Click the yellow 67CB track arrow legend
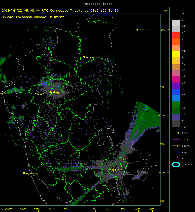195x212 pixels. click(176, 133)
